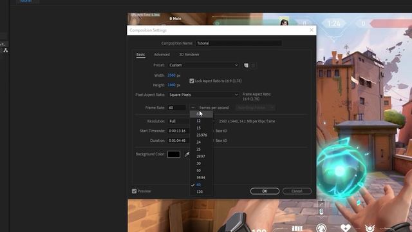The height and width of the screenshot is (232, 412).
Task: Select 23.976 in the frame rate list
Action: 201,135
